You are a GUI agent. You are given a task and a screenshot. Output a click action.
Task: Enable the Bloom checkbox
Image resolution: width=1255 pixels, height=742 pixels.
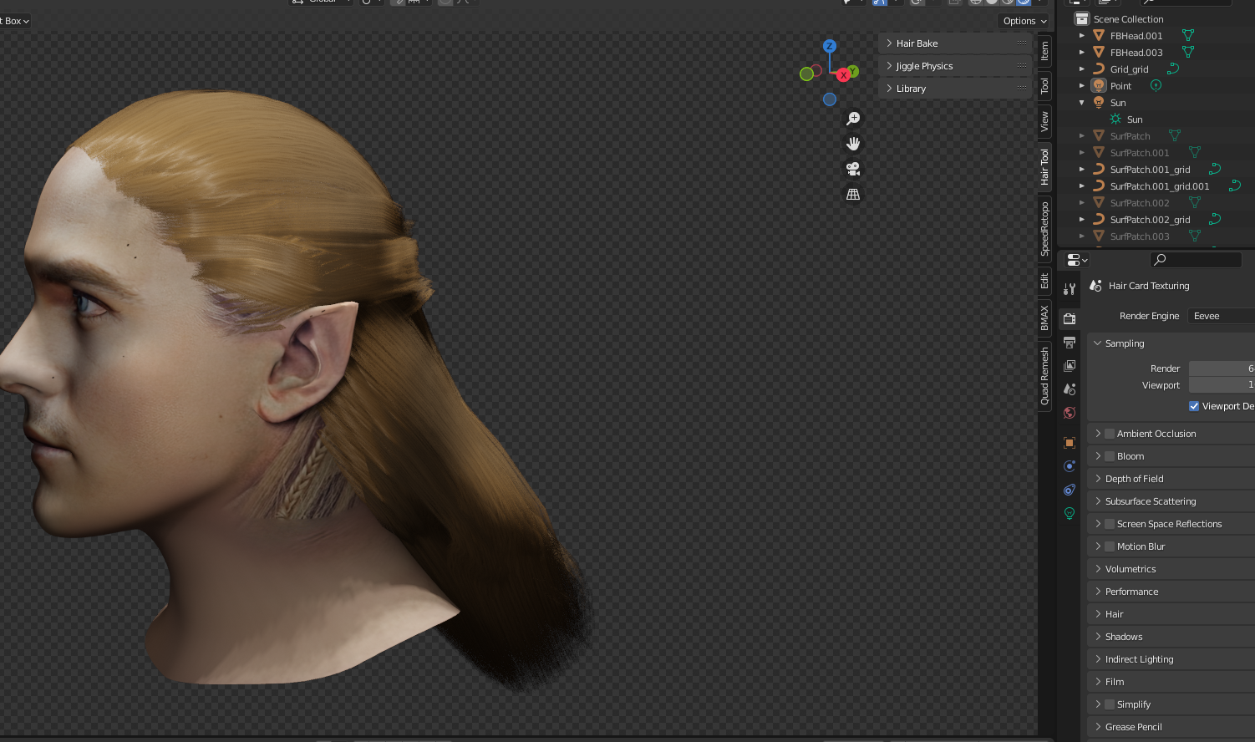coord(1110,456)
